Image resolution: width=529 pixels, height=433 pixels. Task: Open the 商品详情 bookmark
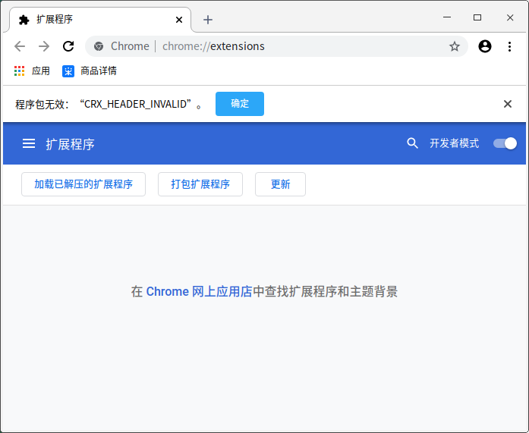tap(90, 71)
